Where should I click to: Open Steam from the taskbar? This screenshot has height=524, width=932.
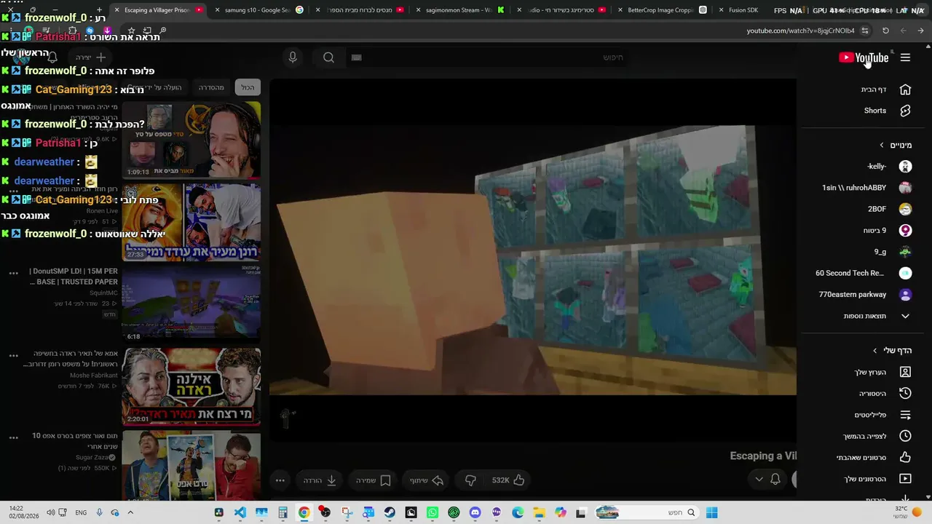click(390, 512)
